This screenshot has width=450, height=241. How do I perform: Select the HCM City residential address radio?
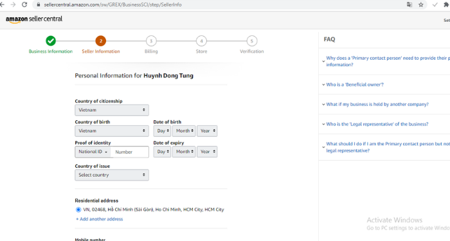(78, 210)
